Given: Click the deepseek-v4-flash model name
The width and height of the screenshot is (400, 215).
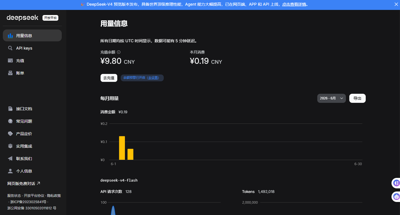Looking at the screenshot, I should pos(119,180).
